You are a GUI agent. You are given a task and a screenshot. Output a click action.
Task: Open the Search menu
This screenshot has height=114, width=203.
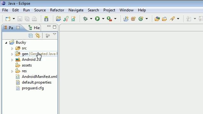point(93,10)
